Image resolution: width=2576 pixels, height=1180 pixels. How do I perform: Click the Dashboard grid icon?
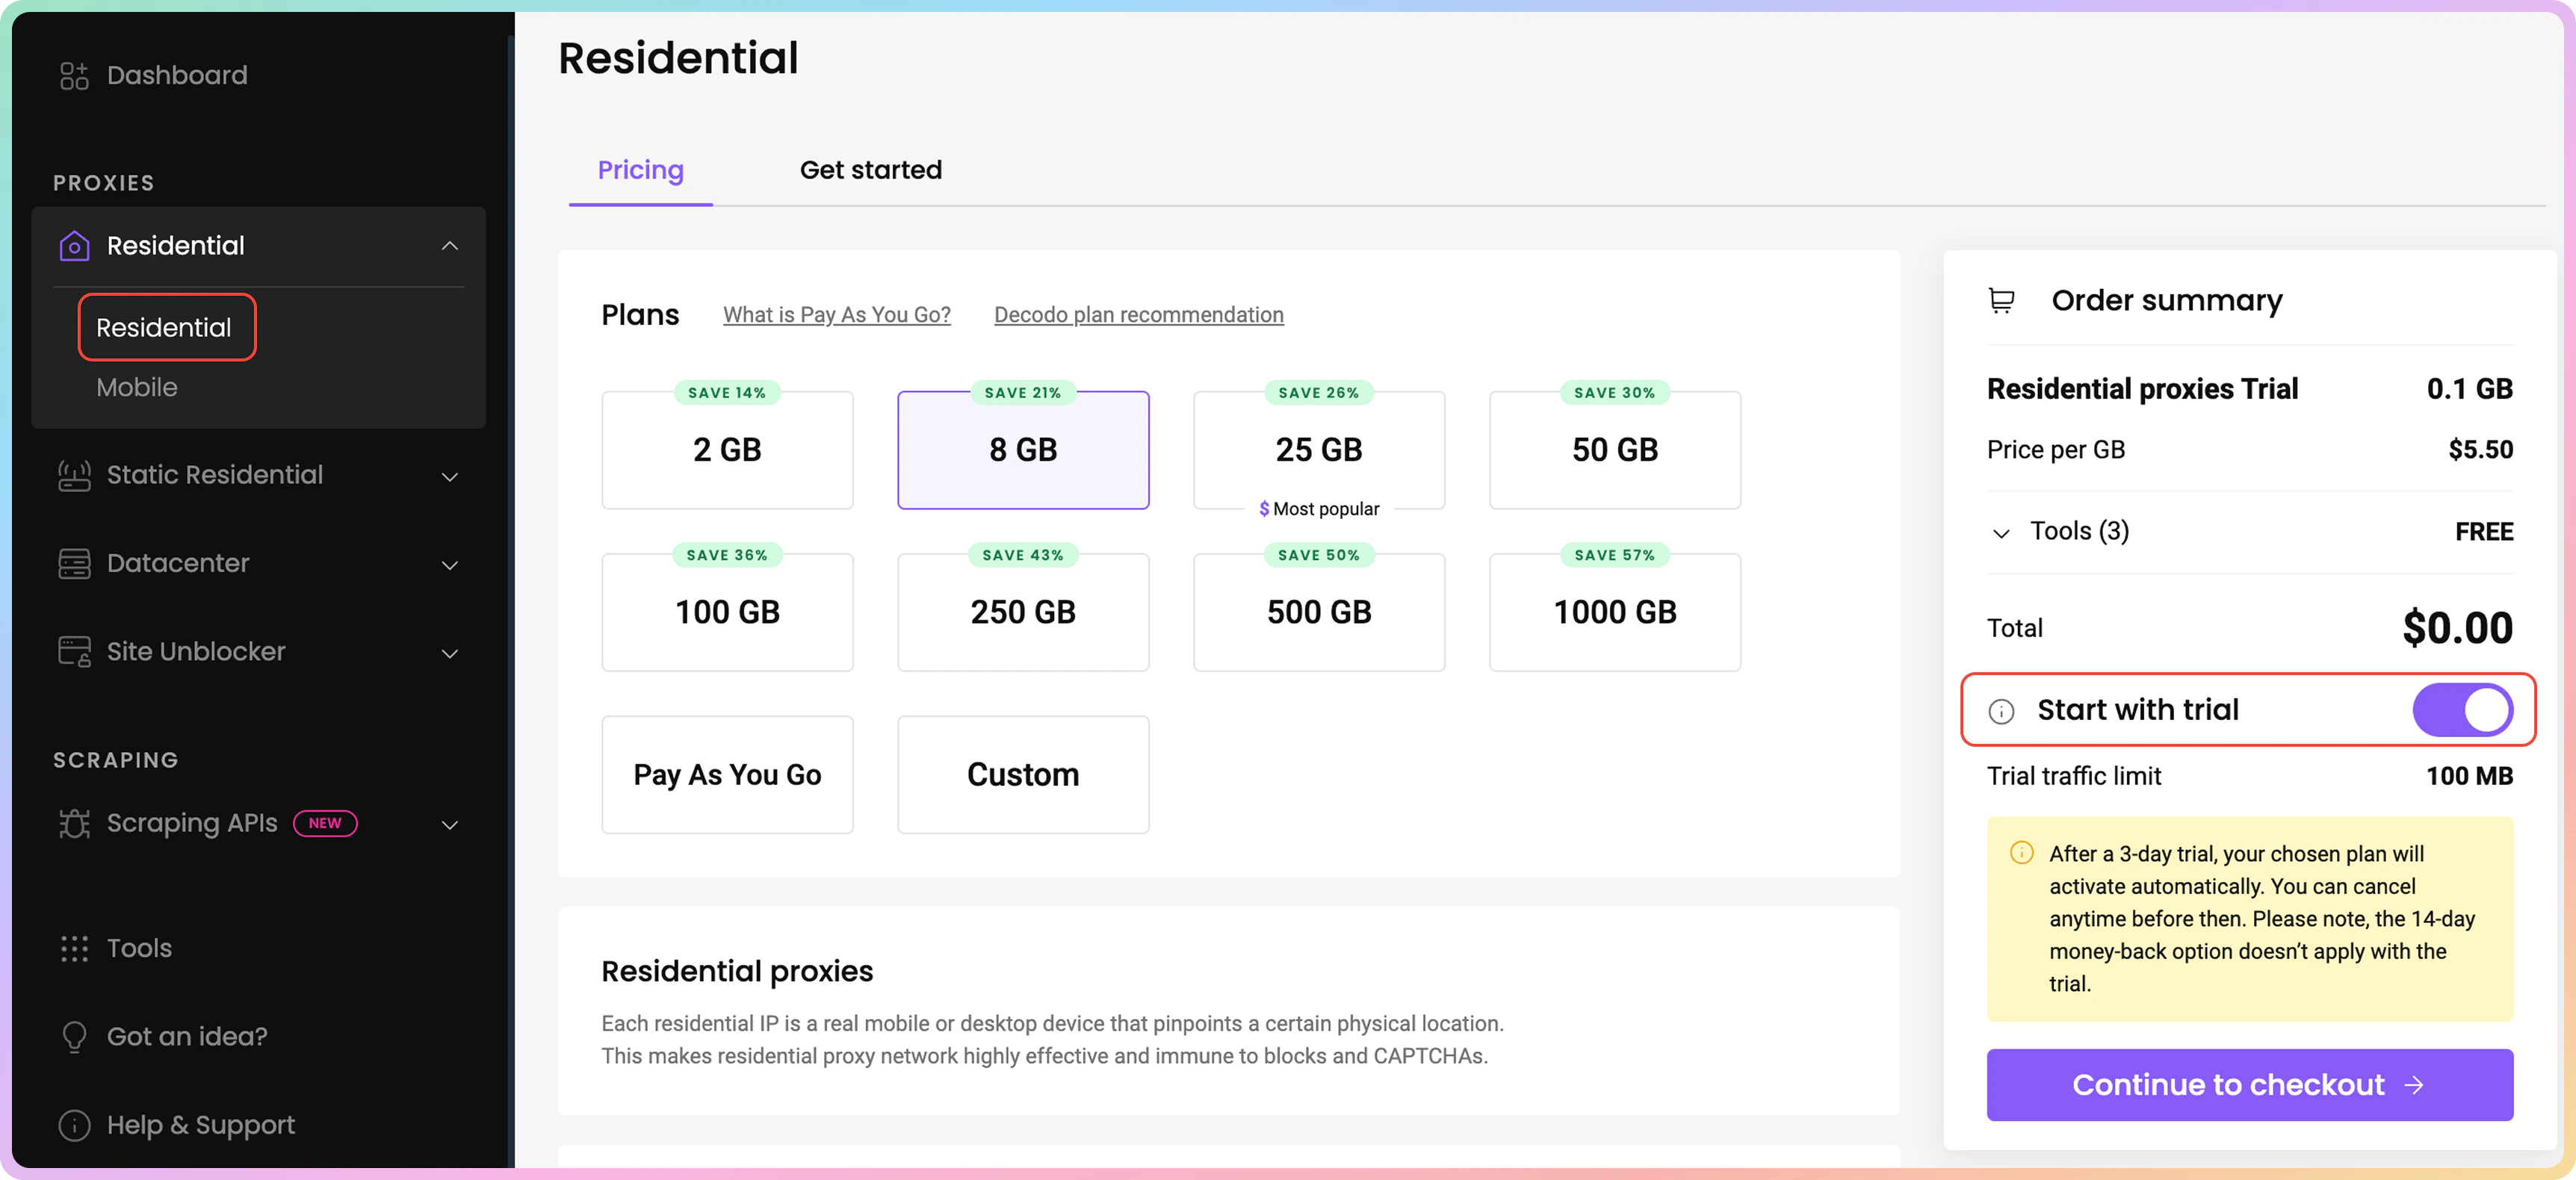click(74, 76)
